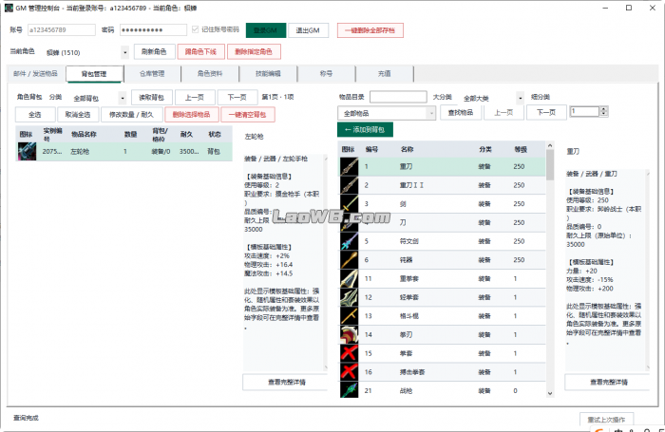Open the 仓库管理 tab
665x432 pixels.
tap(152, 73)
